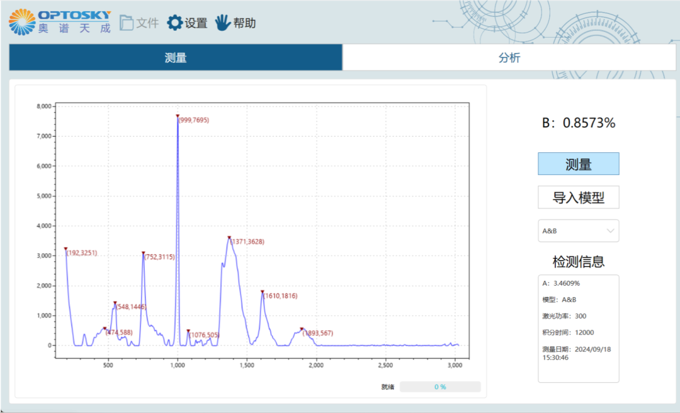Image resolution: width=680 pixels, height=413 pixels.
Task: Click the Optosky sunburst logo
Action: 22,21
